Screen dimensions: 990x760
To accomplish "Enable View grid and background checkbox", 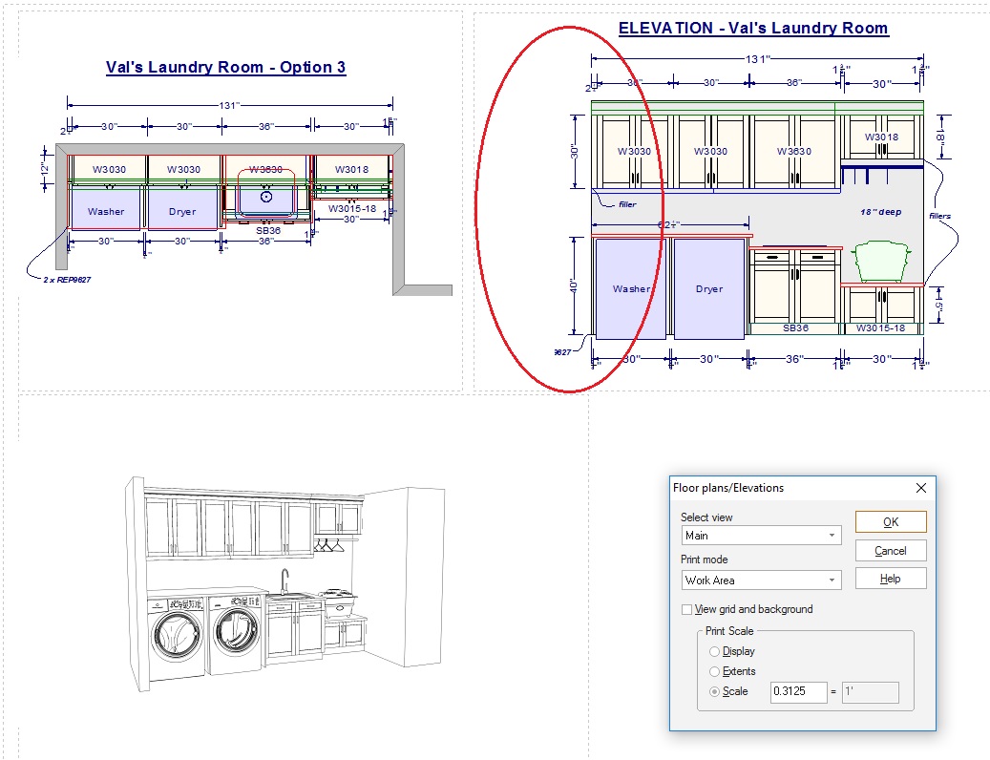I will (687, 609).
